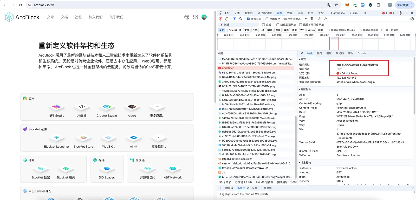Go to 加入我们 in ArcBlock navigation

pyautogui.click(x=96, y=17)
